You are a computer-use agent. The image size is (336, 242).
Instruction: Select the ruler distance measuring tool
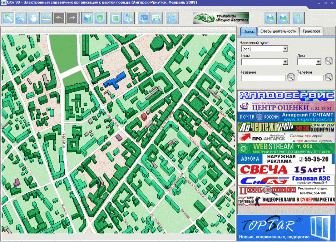[46, 18]
